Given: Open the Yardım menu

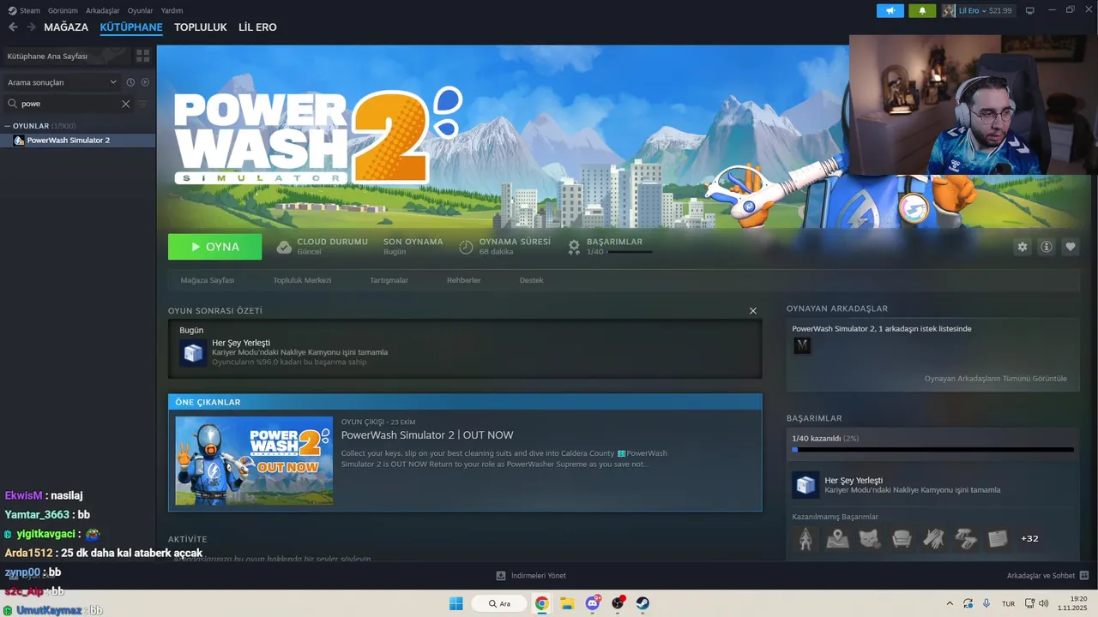Looking at the screenshot, I should [172, 10].
